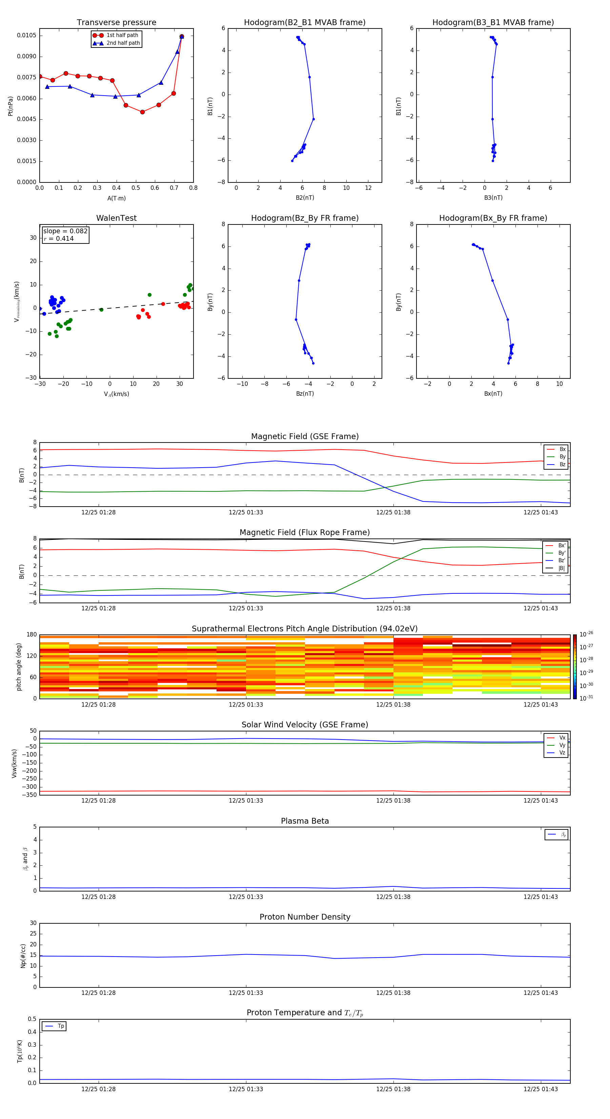Click the 'pitch angle (deg)' y-axis label

(x=19, y=667)
